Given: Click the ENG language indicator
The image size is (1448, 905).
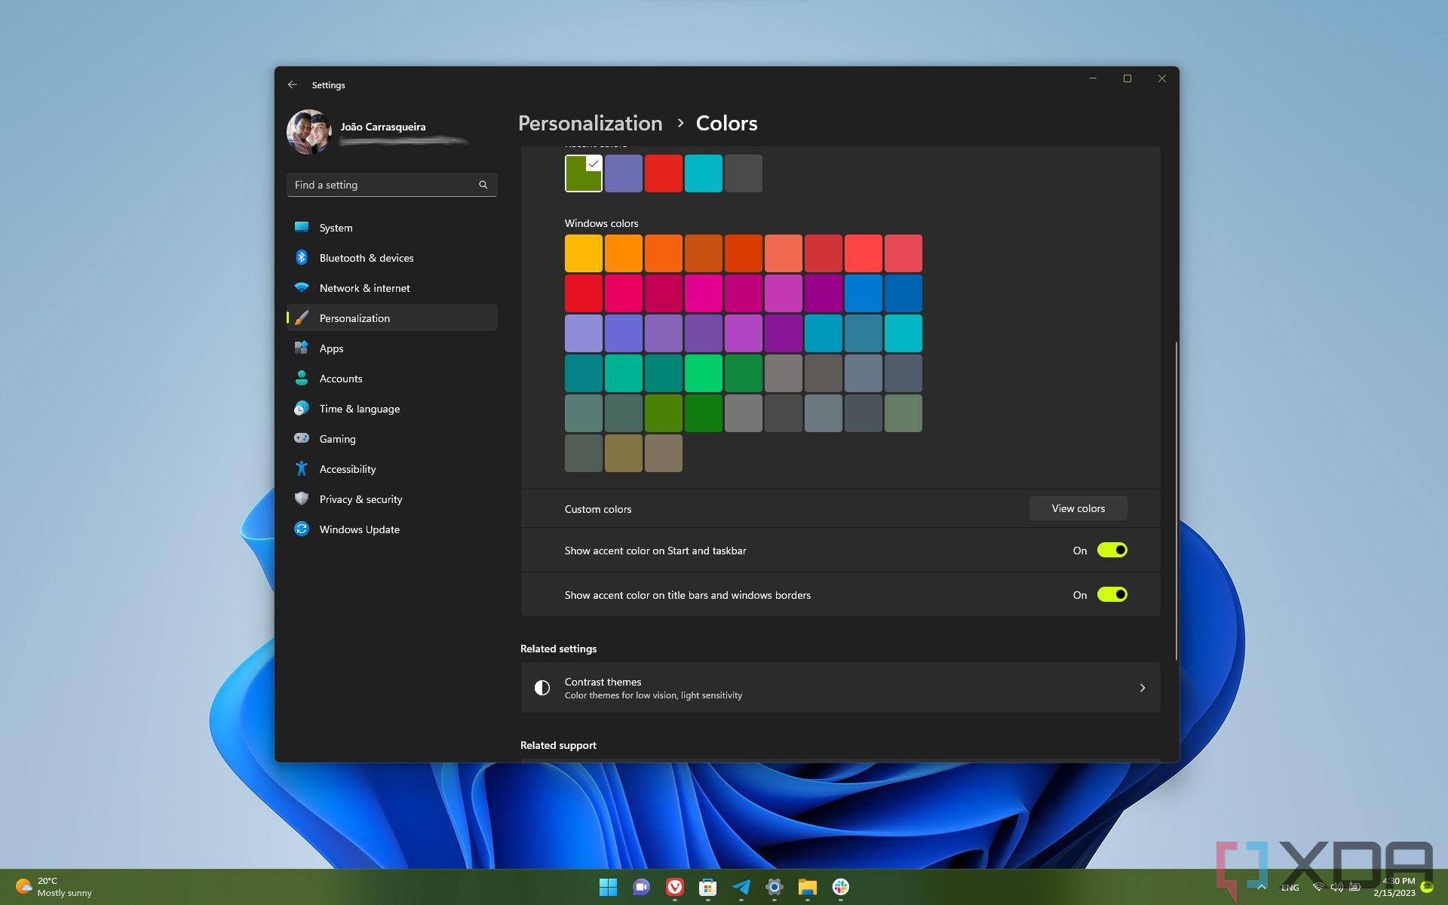Looking at the screenshot, I should pyautogui.click(x=1290, y=888).
